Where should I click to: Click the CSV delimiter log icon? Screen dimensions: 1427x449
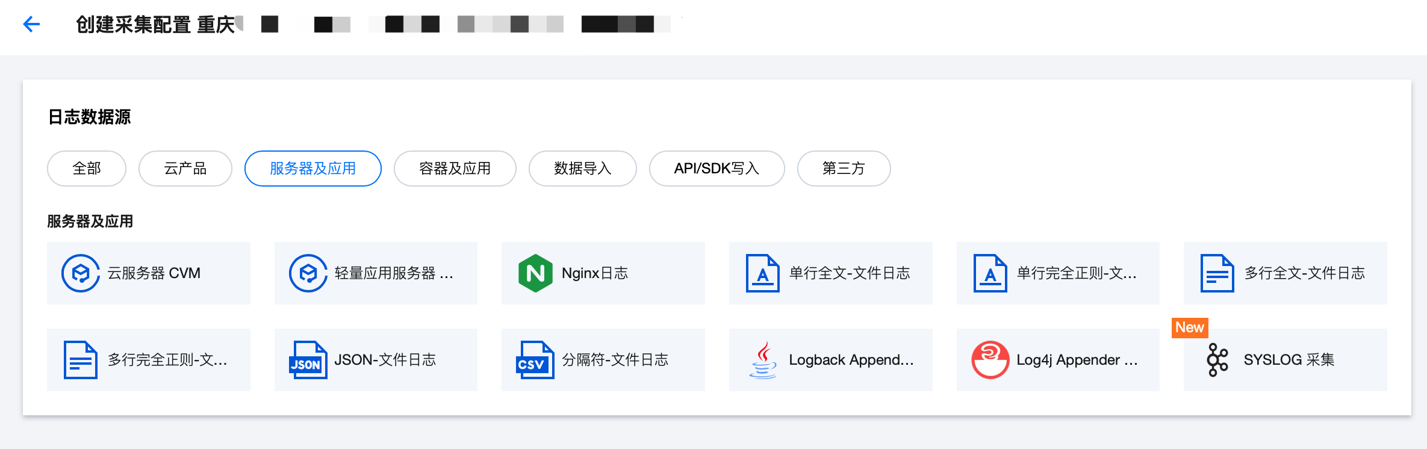535,360
